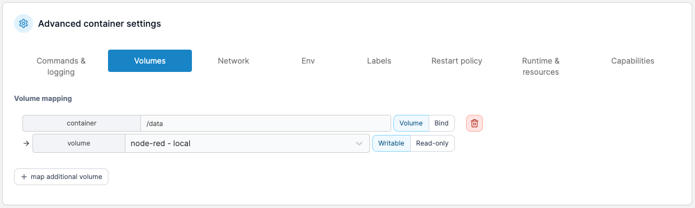This screenshot has height=208, width=695.
Task: Click the arrow icon before the volume row
Action: pyautogui.click(x=26, y=143)
